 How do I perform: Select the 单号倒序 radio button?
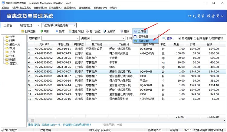(x=180, y=38)
